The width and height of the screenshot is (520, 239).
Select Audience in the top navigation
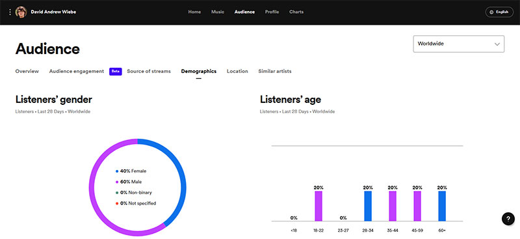pos(245,12)
